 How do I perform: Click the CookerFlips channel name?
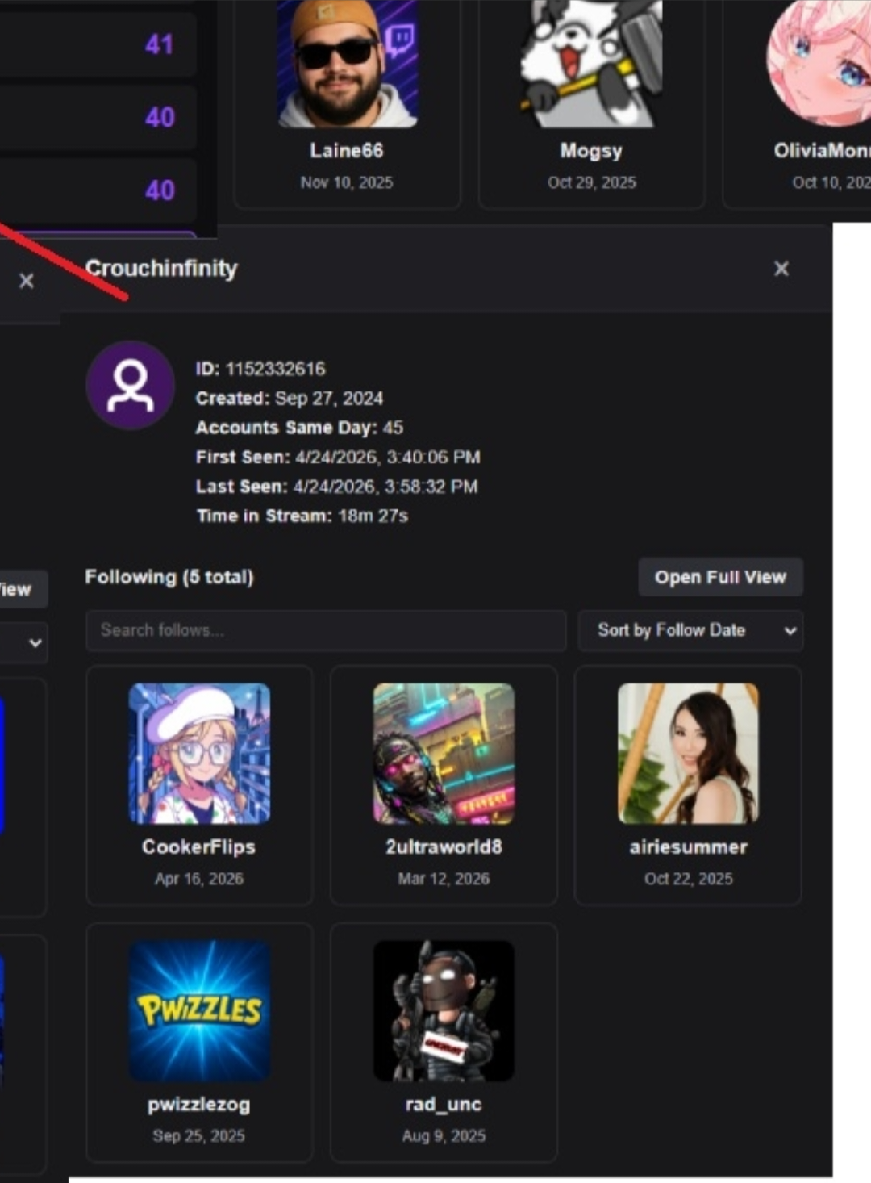click(199, 846)
